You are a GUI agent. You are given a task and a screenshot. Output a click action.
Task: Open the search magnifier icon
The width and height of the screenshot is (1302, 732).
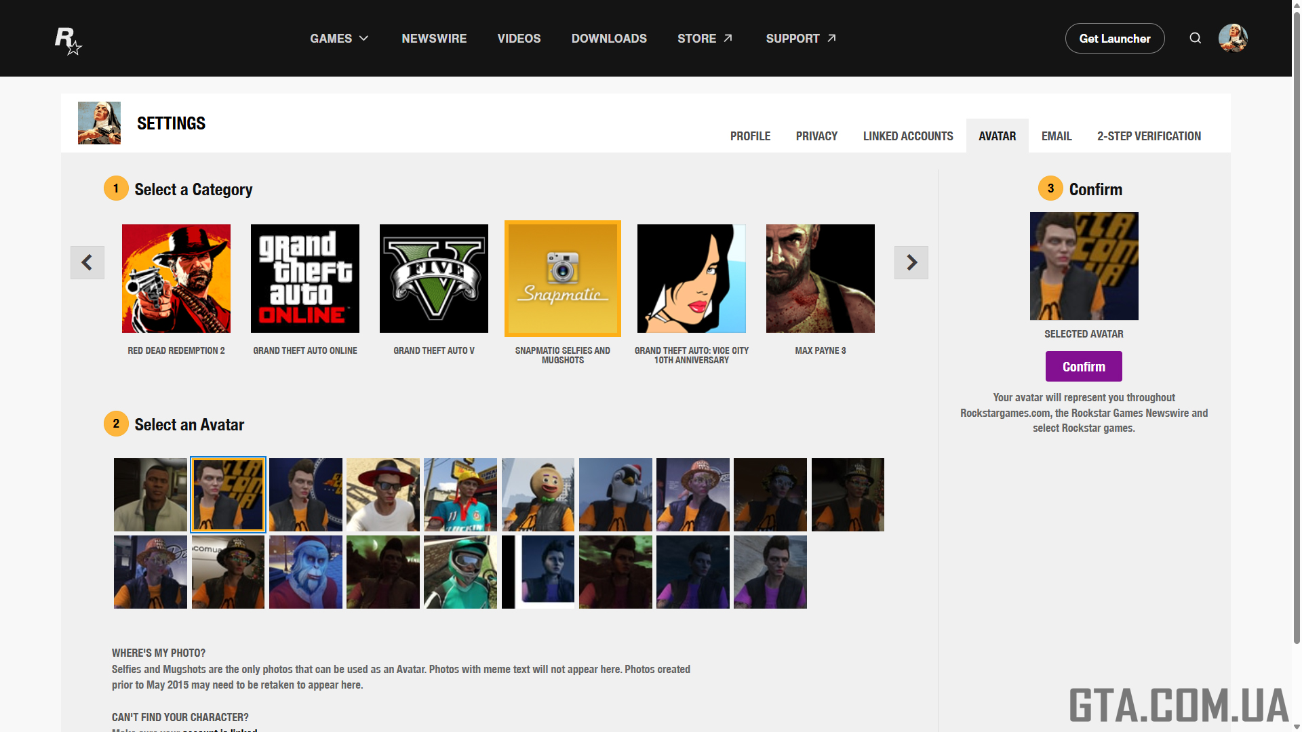click(x=1195, y=38)
